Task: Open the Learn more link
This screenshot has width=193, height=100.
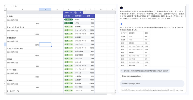Action: point(179,90)
